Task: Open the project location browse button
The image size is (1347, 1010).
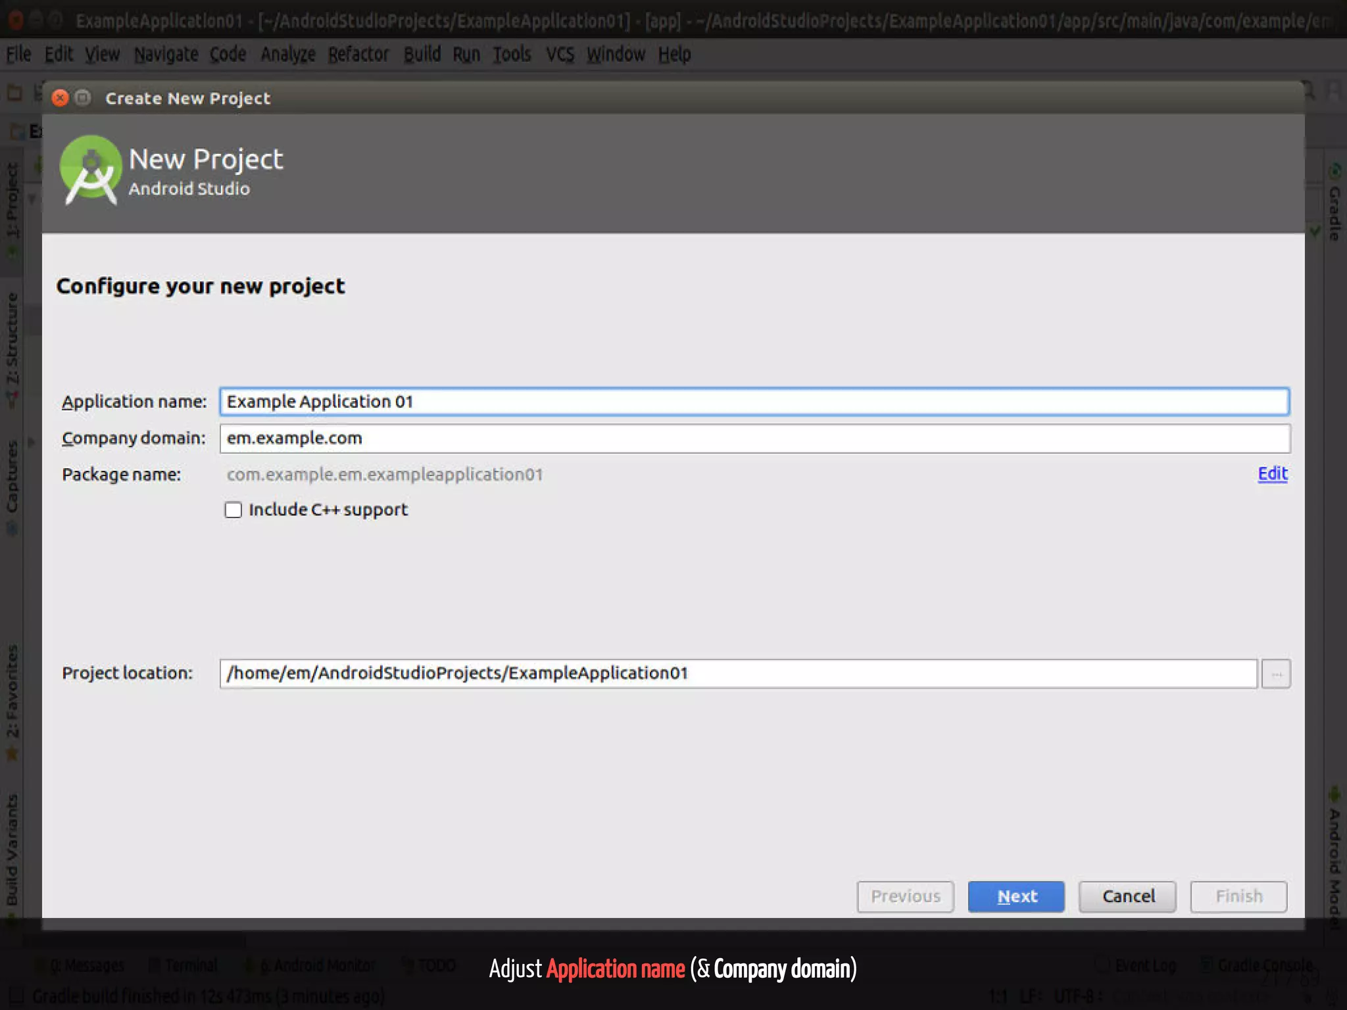Action: point(1276,674)
